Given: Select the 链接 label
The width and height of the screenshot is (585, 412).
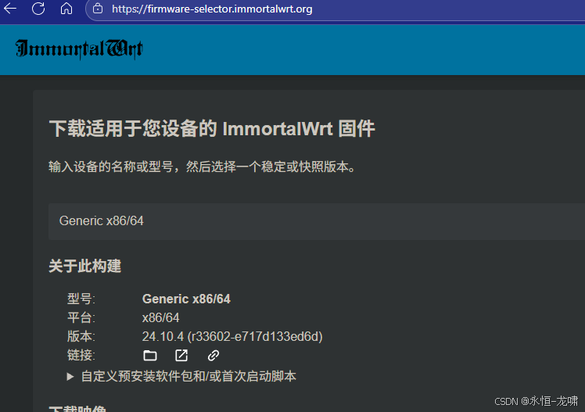Looking at the screenshot, I should point(81,356).
